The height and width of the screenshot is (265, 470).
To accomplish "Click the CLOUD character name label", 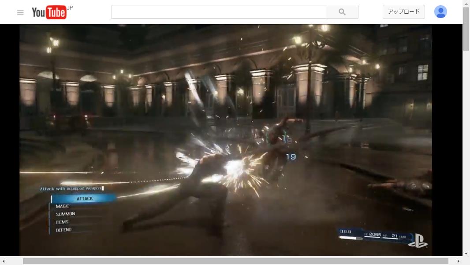I will click(x=345, y=232).
